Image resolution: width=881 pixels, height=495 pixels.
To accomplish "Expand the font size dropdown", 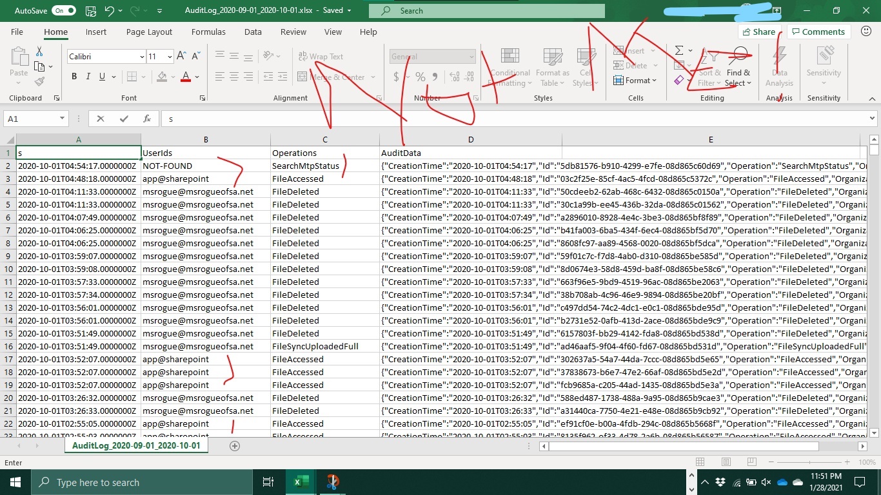I will point(170,57).
